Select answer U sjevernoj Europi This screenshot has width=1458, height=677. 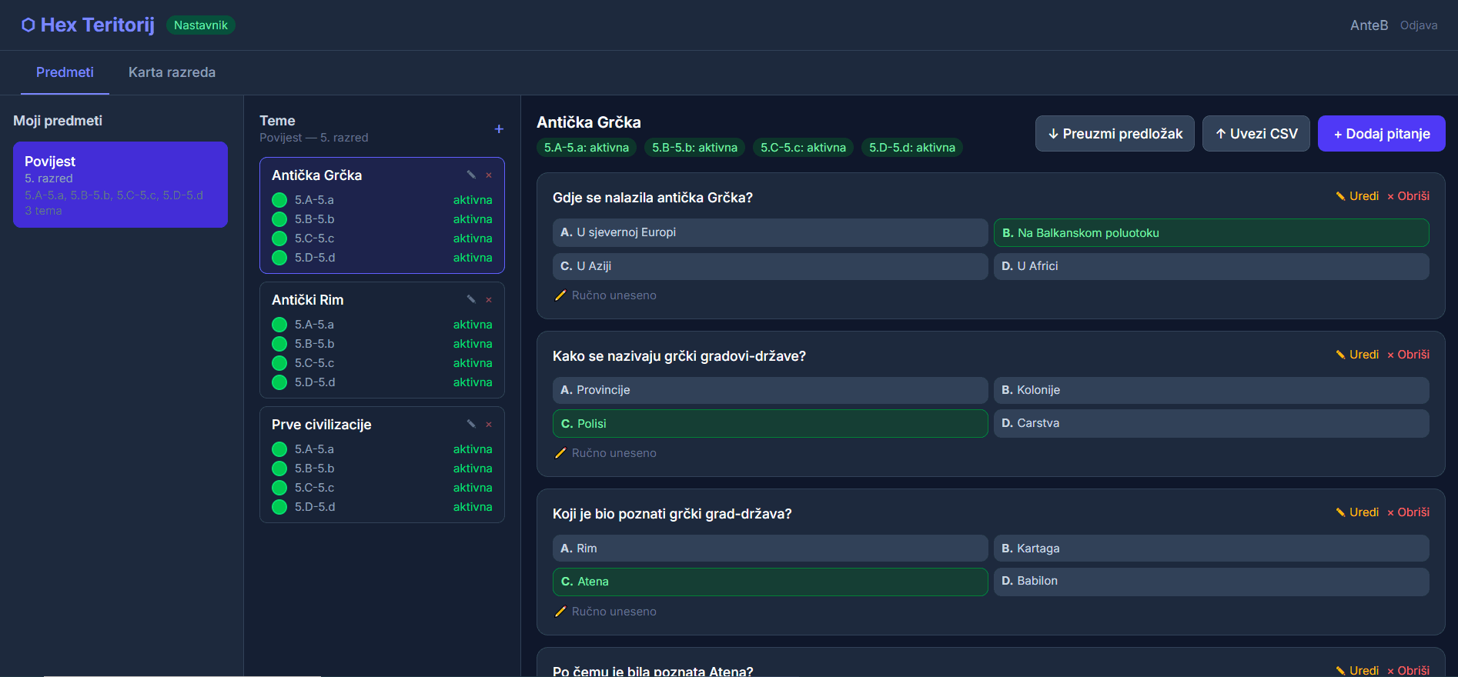[x=770, y=232]
